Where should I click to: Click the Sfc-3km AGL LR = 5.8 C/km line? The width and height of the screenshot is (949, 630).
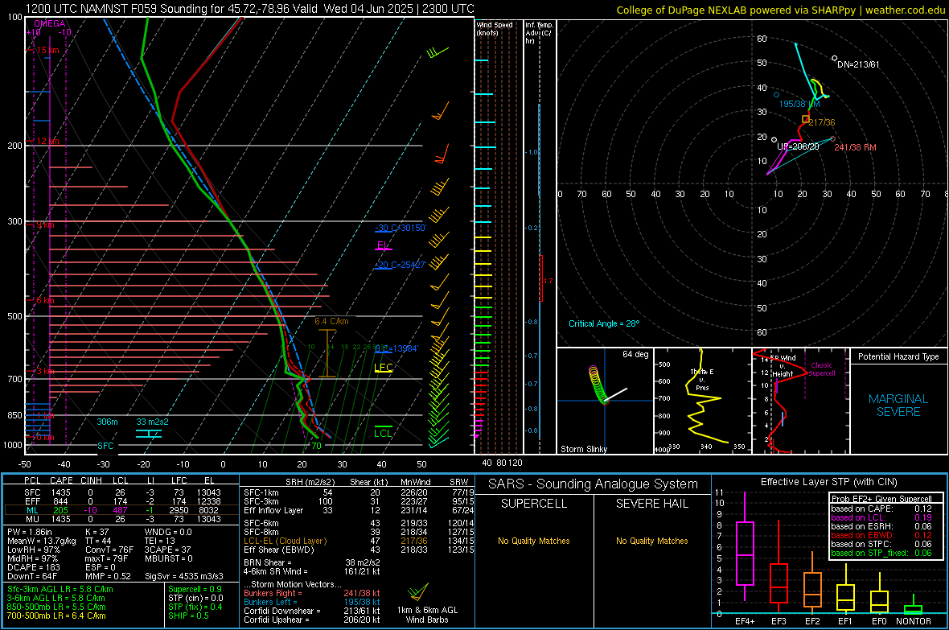pos(60,589)
